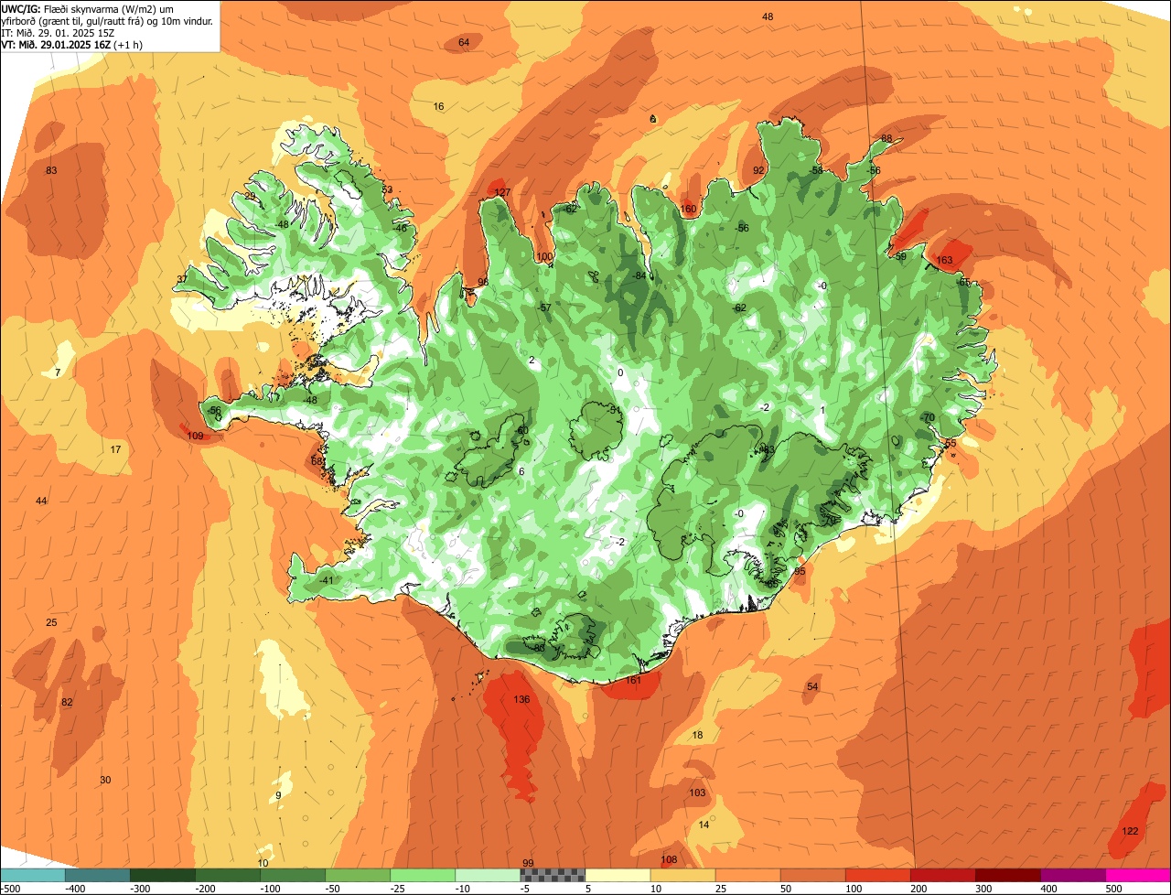Click the map value 17
1171x895 pixels.
tap(115, 449)
